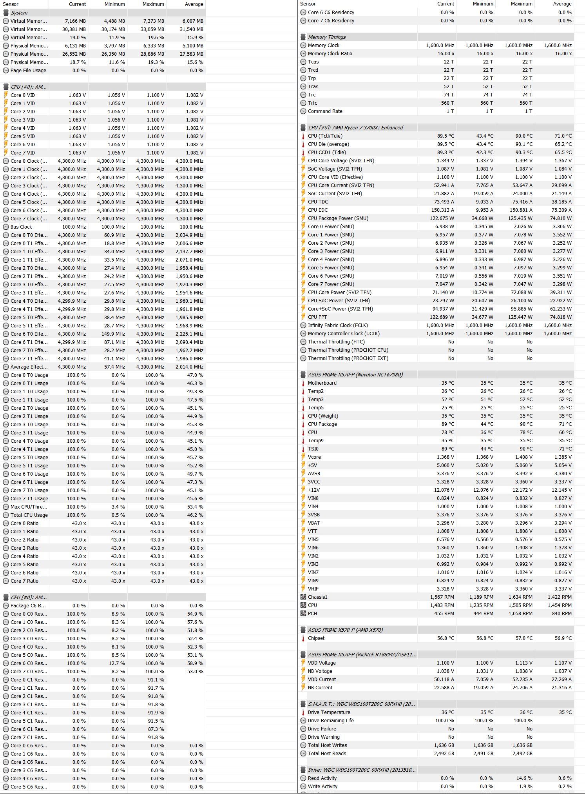585x794 pixels.
Task: Click the Memory Clock circle icon
Action: coord(303,45)
